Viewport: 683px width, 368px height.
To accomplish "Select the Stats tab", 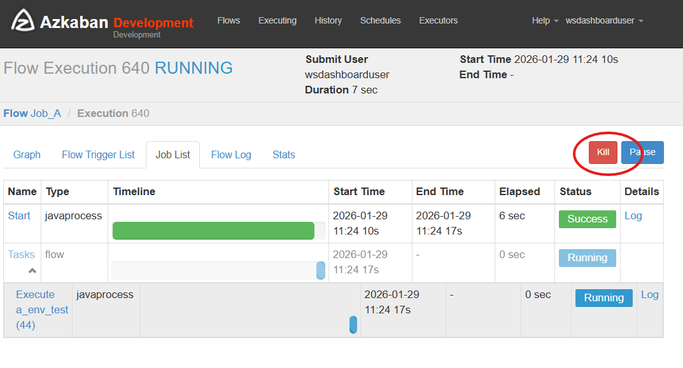I will (x=283, y=154).
